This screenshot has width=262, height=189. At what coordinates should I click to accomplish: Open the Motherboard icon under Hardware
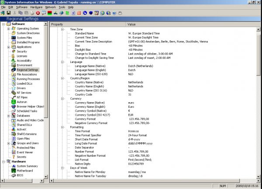tap(13, 171)
